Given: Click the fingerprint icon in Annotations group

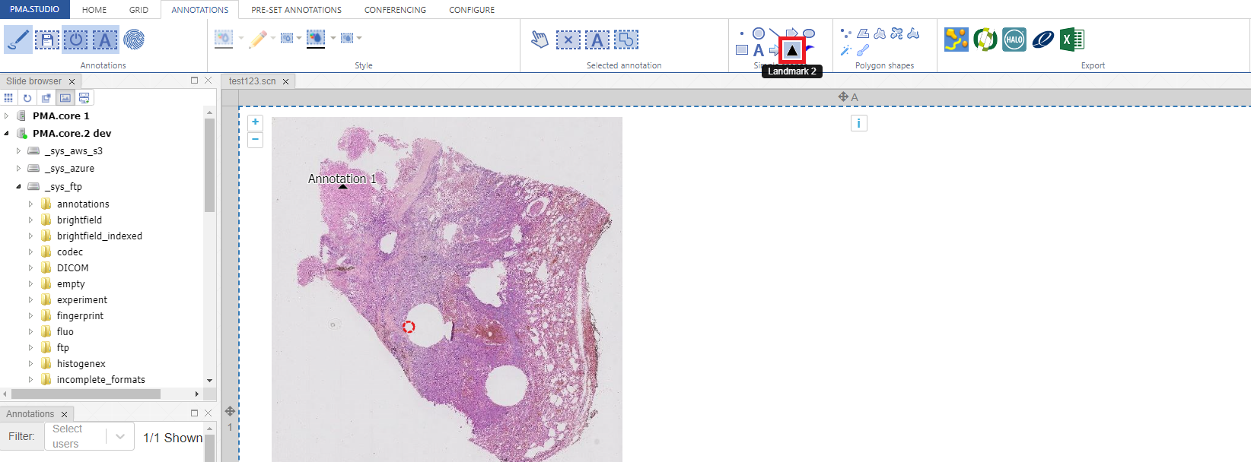Looking at the screenshot, I should (x=134, y=40).
